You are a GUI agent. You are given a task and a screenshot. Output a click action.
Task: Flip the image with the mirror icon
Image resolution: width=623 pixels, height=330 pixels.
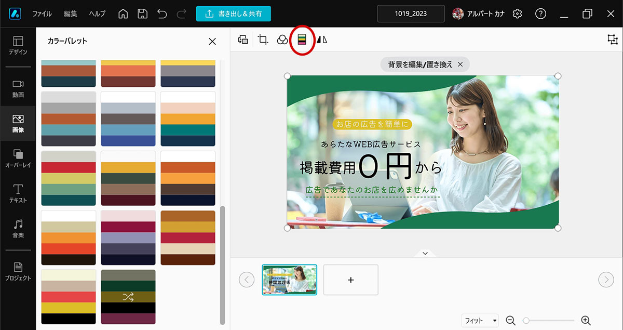coord(322,39)
